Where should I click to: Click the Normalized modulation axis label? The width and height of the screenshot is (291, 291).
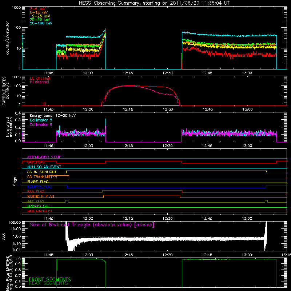click(x=9, y=127)
